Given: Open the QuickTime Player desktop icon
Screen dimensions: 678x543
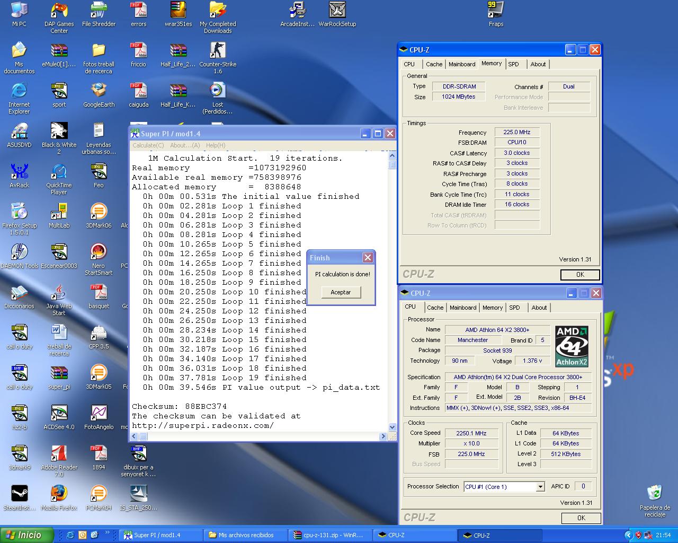Looking at the screenshot, I should [59, 172].
